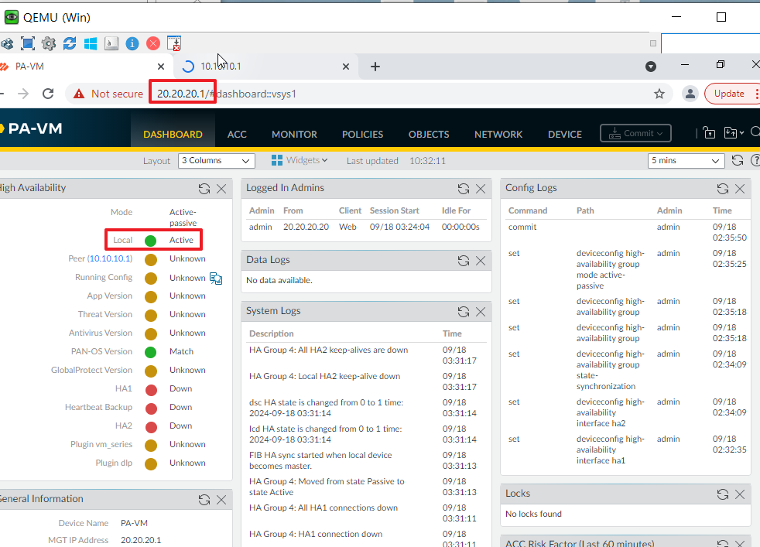
Task: Bookmark this page with the star icon
Action: pyautogui.click(x=659, y=94)
